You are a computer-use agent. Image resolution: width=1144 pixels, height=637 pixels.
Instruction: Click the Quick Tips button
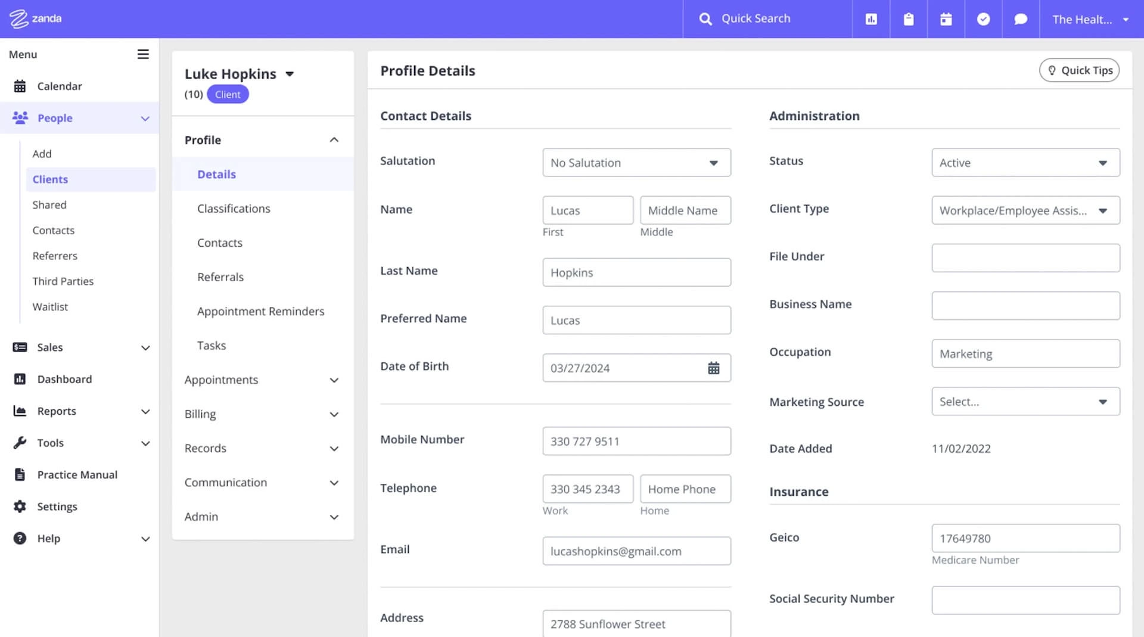point(1079,70)
